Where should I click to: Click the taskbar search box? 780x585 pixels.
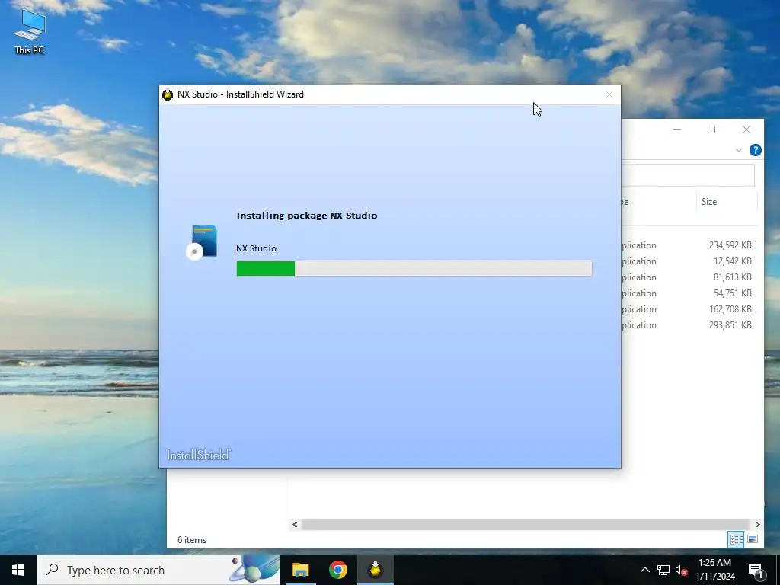[158, 570]
